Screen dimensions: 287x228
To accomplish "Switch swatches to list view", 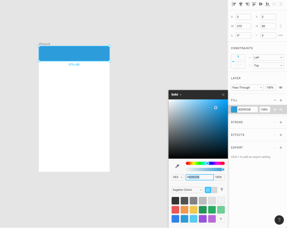I will point(214,190).
